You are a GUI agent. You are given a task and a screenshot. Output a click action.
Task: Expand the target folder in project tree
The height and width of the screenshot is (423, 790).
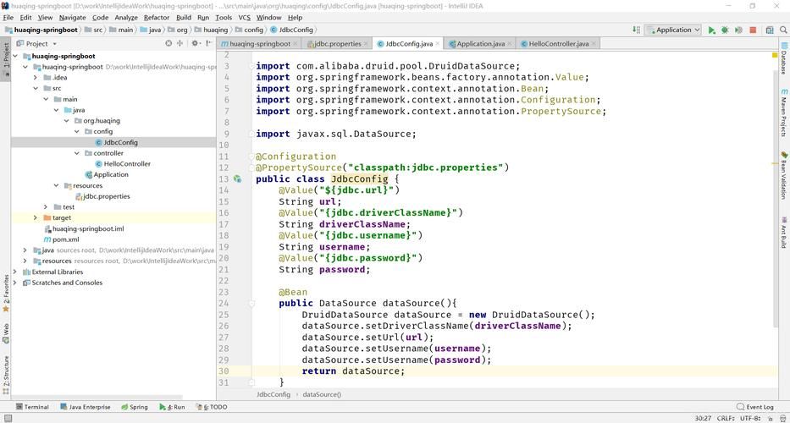point(36,217)
